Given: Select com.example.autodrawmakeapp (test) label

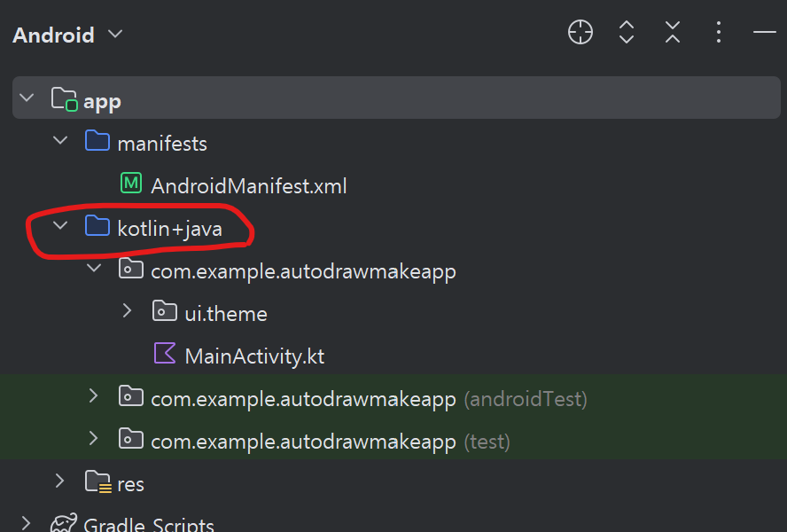Looking at the screenshot, I should 331,442.
